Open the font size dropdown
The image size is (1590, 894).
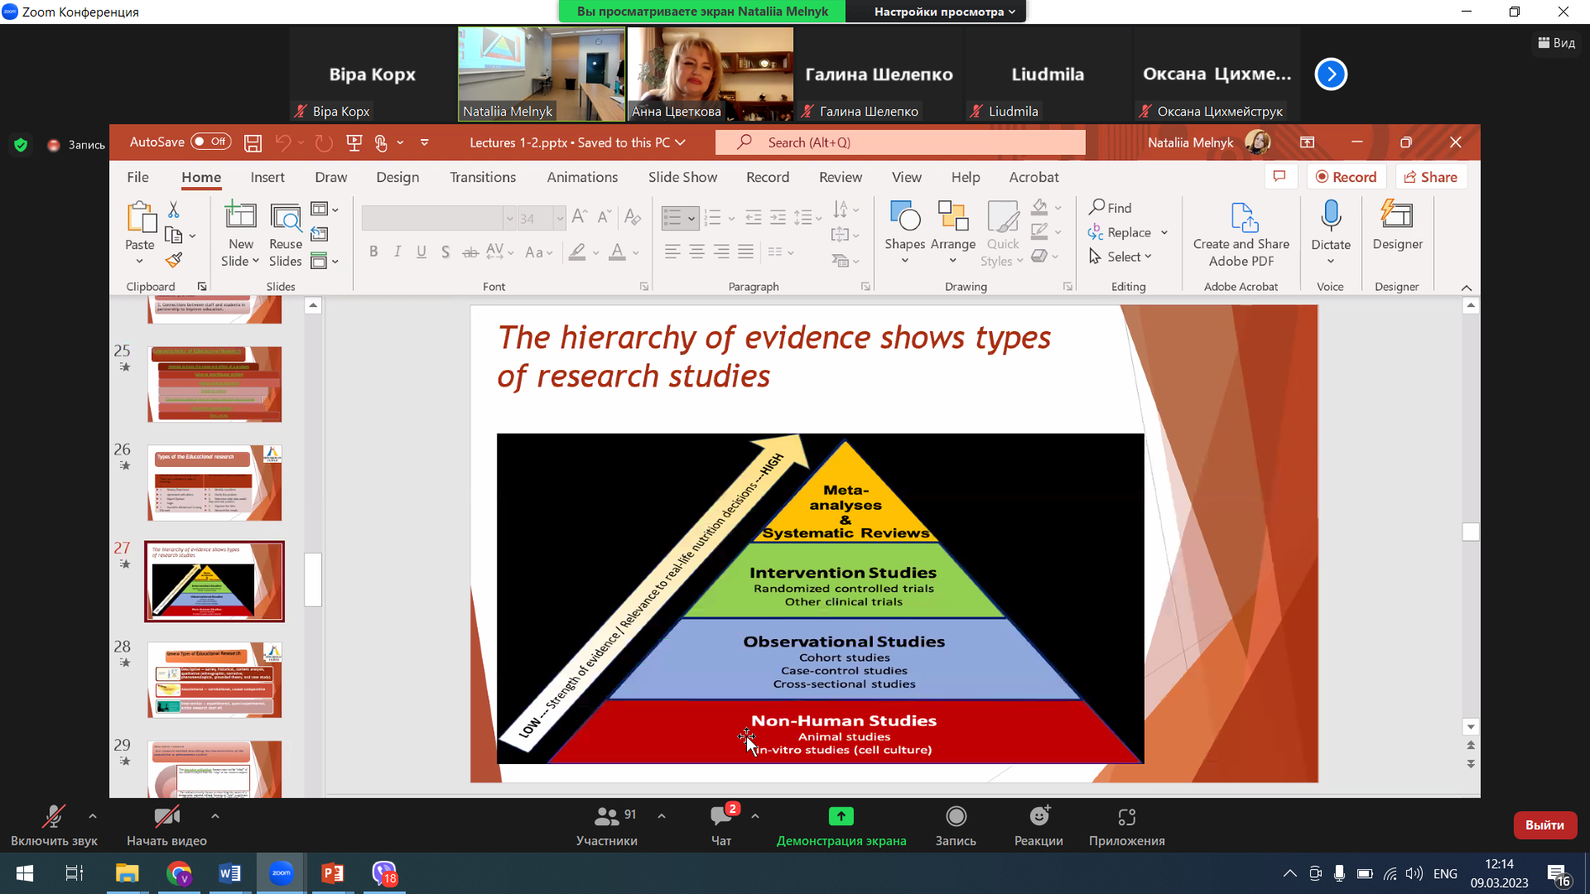pyautogui.click(x=560, y=219)
